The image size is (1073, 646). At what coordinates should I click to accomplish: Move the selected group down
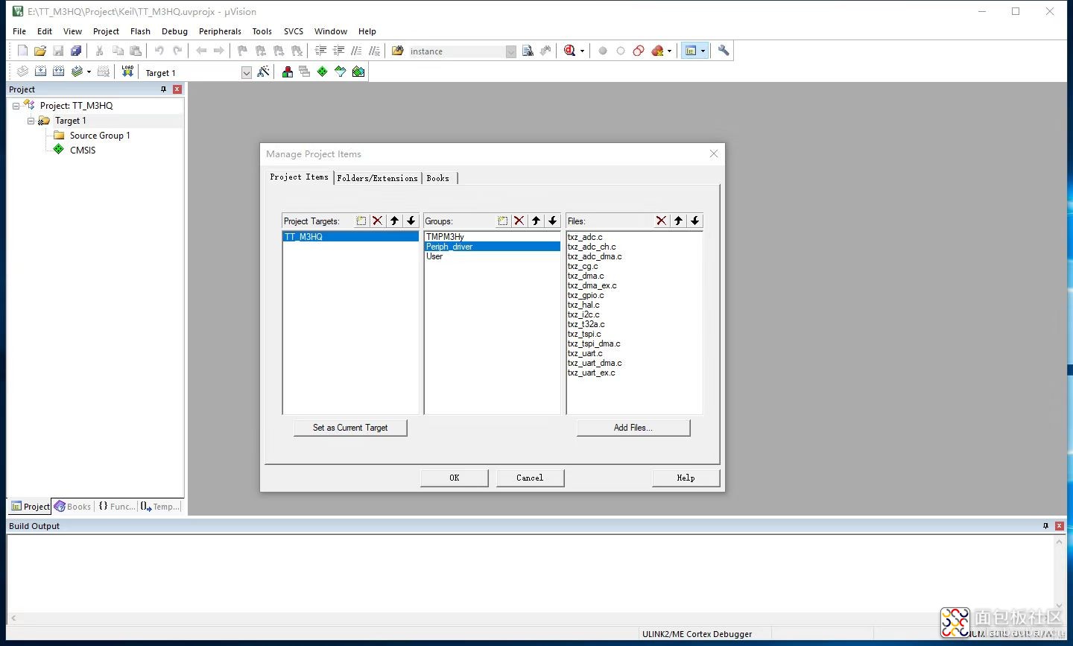(552, 221)
